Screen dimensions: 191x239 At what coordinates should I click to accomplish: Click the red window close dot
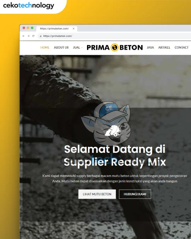pos(24,28)
